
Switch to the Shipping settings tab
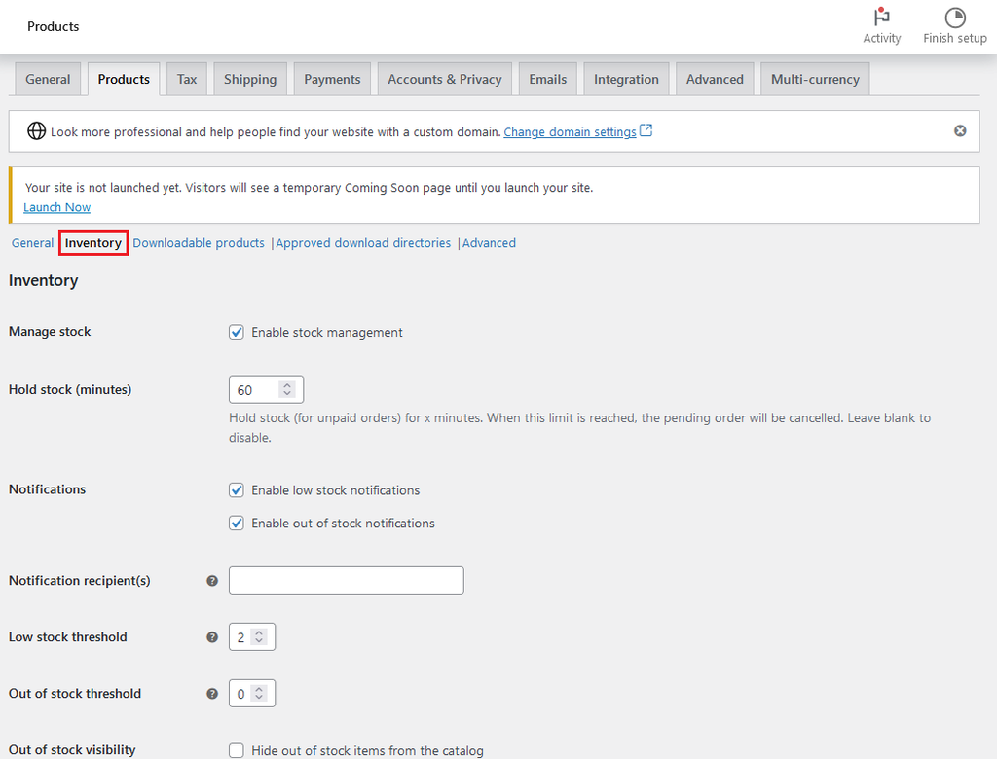(250, 79)
